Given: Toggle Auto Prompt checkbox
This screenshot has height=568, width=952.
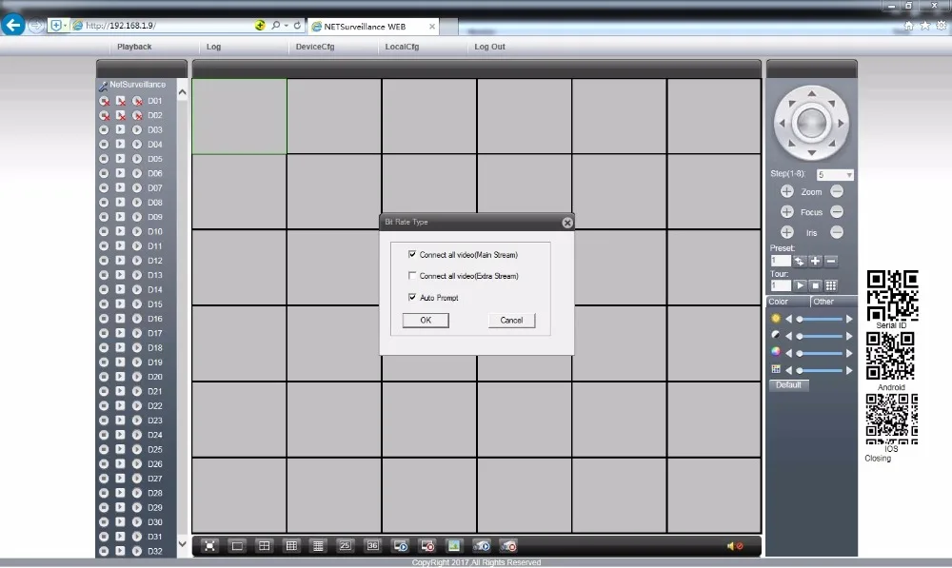Looking at the screenshot, I should point(412,298).
